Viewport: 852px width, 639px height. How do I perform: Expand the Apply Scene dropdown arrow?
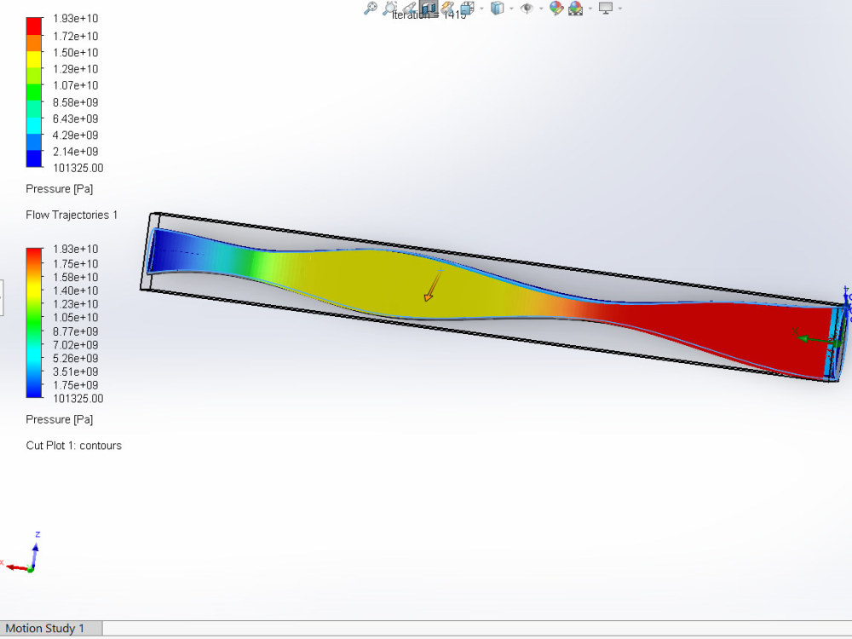pos(590,9)
